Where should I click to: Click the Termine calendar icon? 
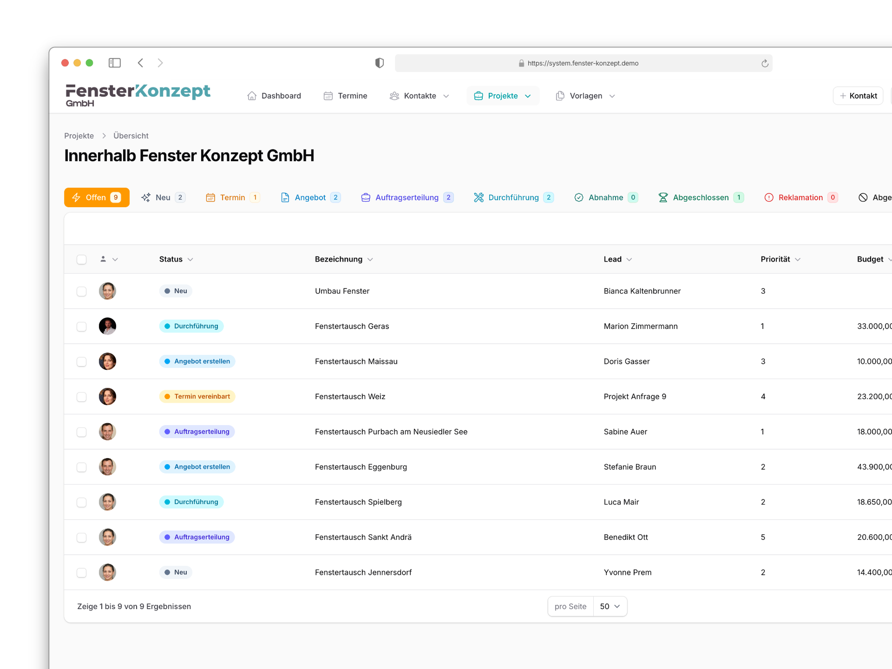[328, 96]
